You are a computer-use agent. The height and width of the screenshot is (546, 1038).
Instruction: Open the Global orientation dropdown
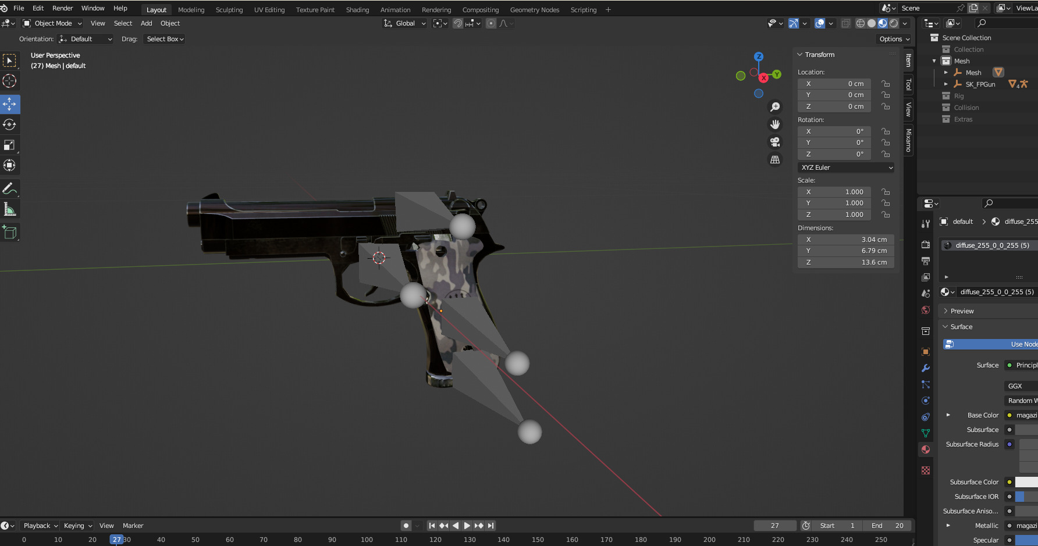coord(405,23)
